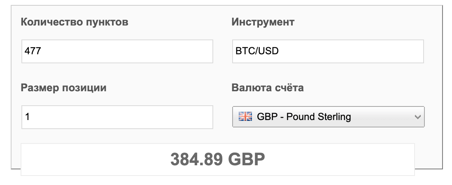Click the number 384.89 in the result
452x185 pixels.
(197, 159)
